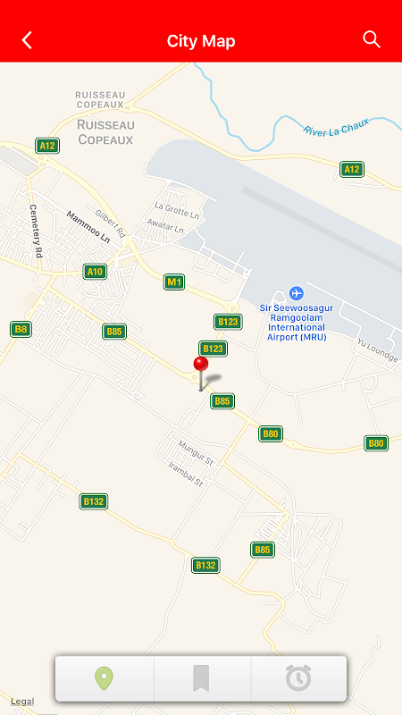This screenshot has width=402, height=715.
Task: Open the Legal link
Action: coord(22,702)
